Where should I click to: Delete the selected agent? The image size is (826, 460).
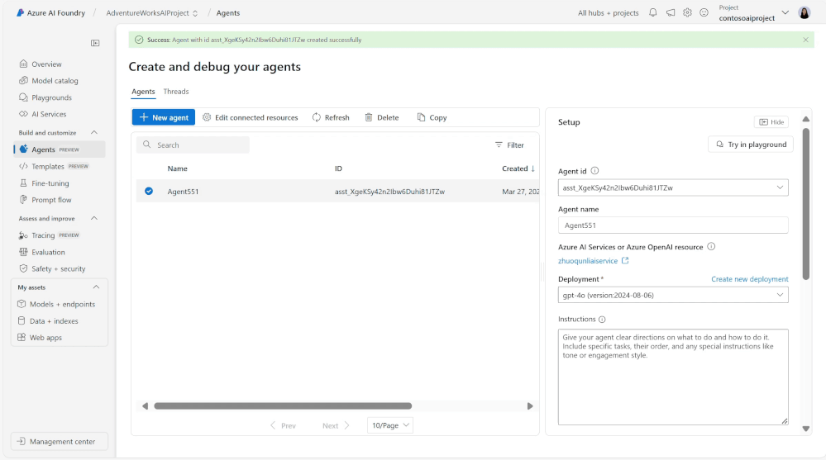(382, 117)
